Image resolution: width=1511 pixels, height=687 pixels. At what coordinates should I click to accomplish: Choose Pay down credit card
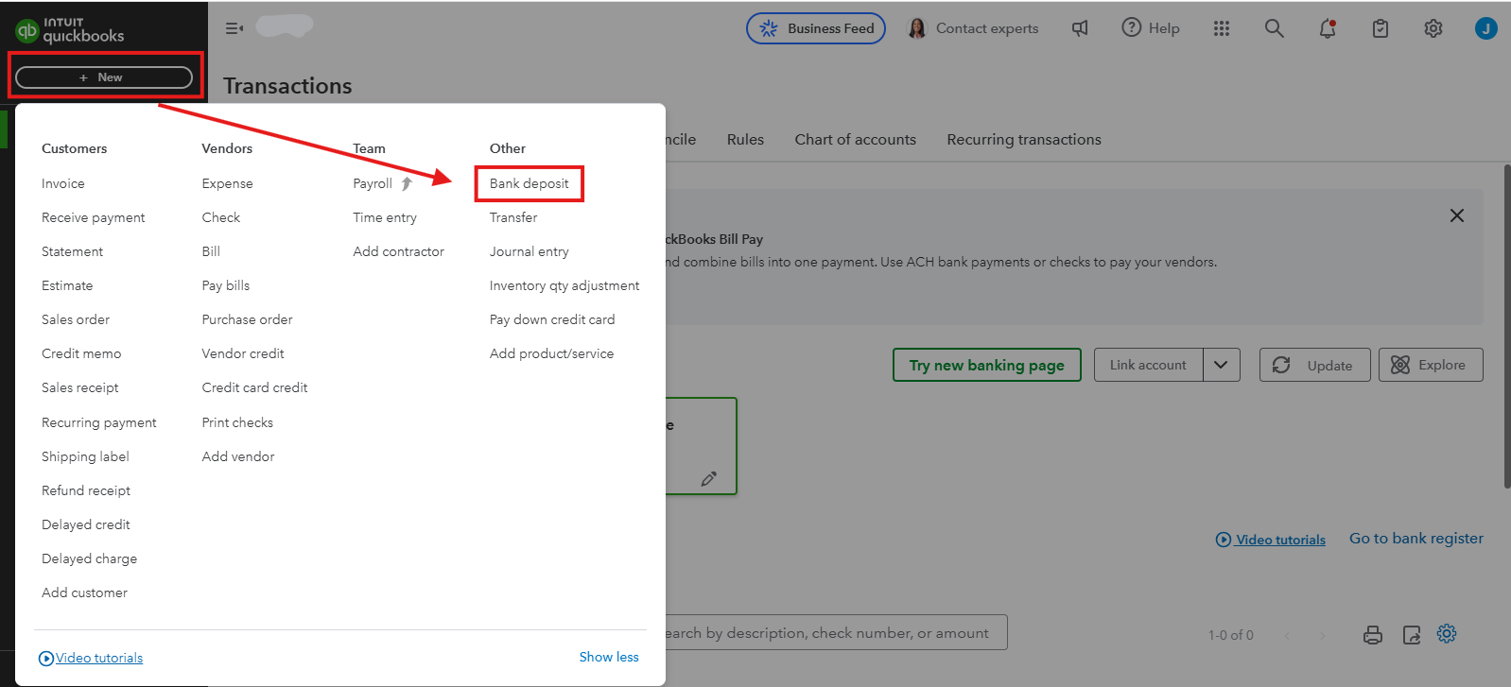click(x=552, y=319)
